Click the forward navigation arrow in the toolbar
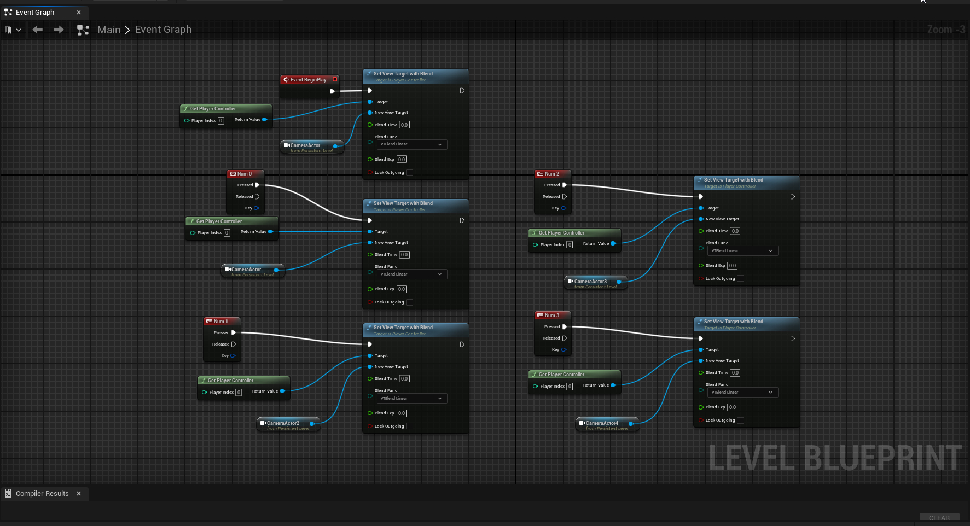Viewport: 970px width, 526px height. [59, 30]
